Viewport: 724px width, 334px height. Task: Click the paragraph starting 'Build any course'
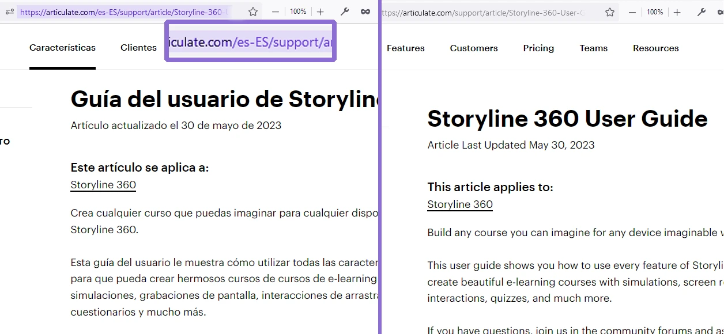(x=575, y=233)
